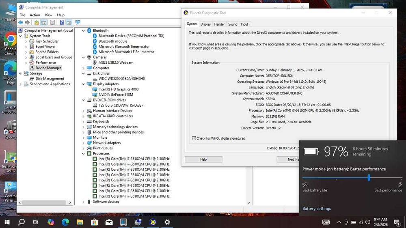Viewport: 406px width, 228px height.
Task: Expand the Software devices category
Action: 83,202
